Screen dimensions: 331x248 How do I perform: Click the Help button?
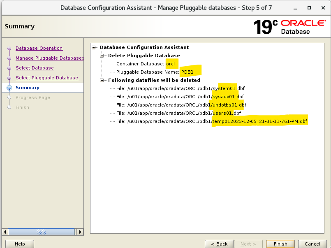[x=20, y=244]
